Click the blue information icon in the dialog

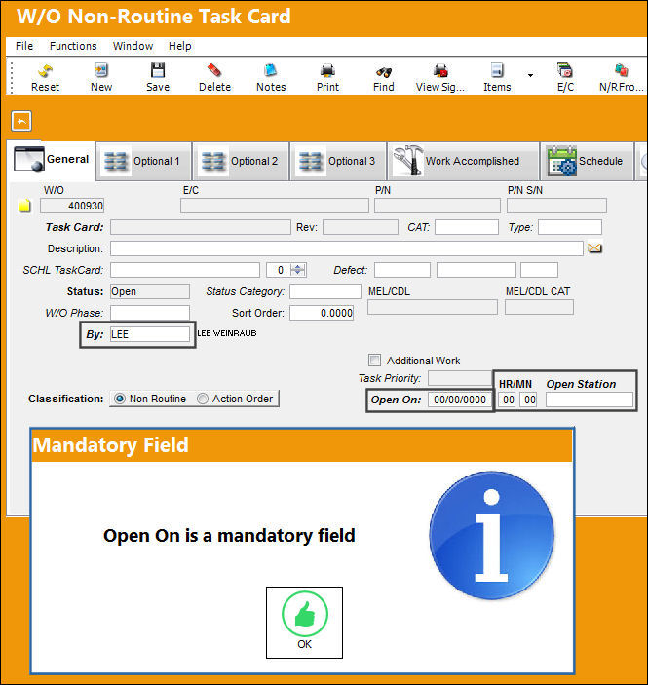click(491, 535)
